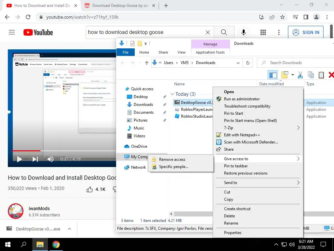The height and width of the screenshot is (251, 334).
Task: Open the File tab in Explorer
Action: (x=126, y=52)
